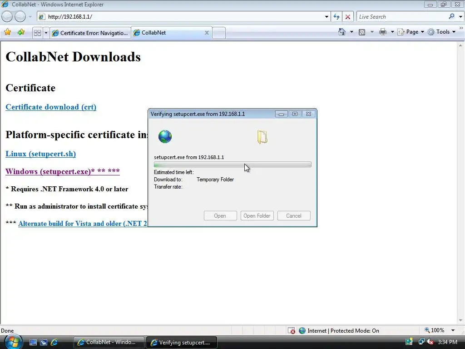Open the search provider dropdown arrow

tap(460, 17)
